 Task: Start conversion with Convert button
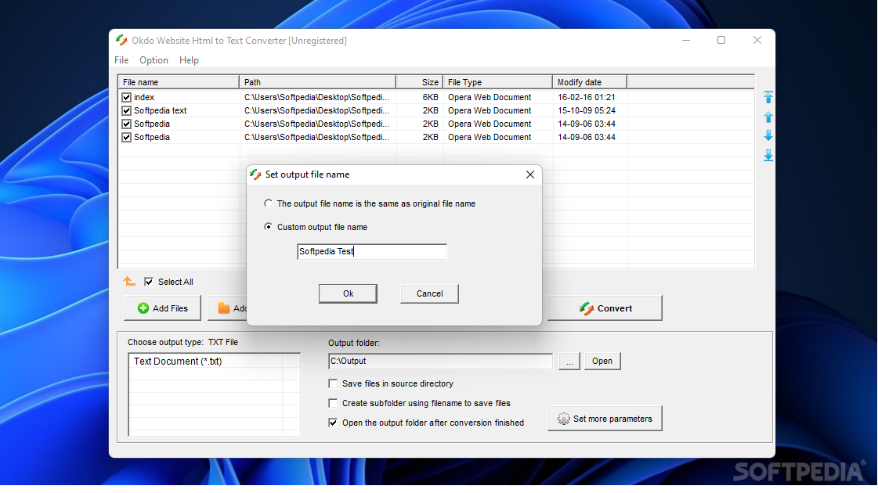pyautogui.click(x=605, y=308)
